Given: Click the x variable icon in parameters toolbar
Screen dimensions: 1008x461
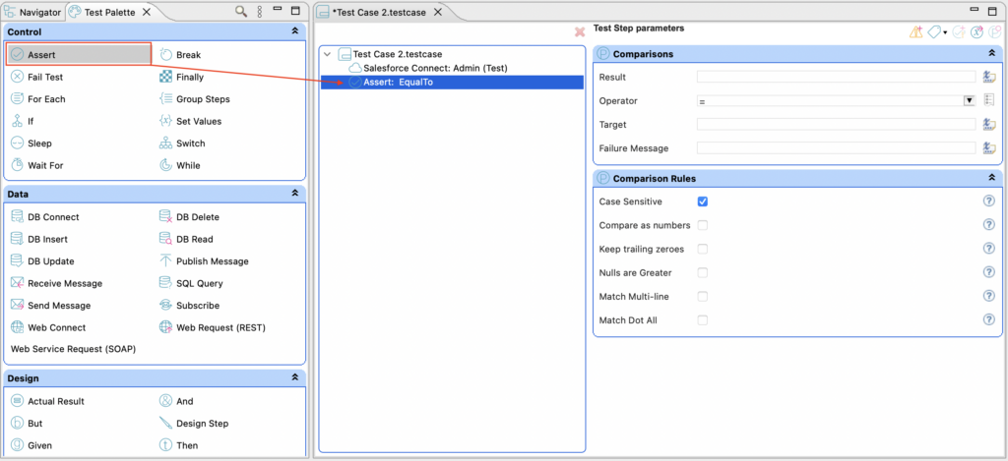Looking at the screenshot, I should (977, 32).
